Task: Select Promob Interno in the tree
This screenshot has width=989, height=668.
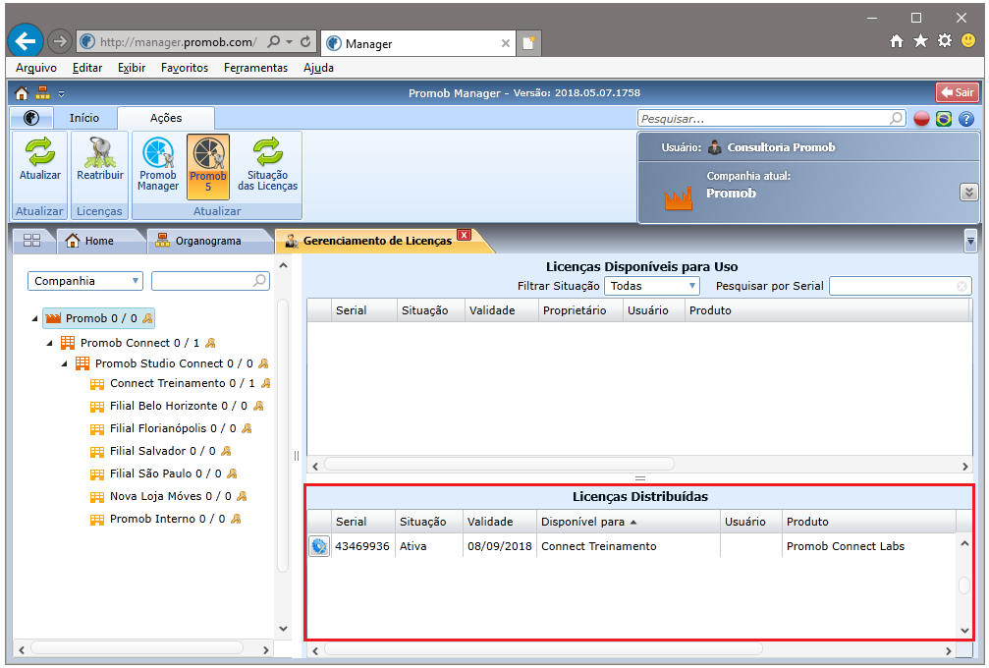Action: click(x=167, y=519)
